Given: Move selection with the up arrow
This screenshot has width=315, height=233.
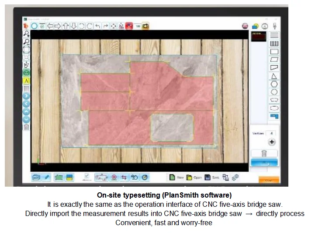Looking at the screenshot, I should coord(66,26).
